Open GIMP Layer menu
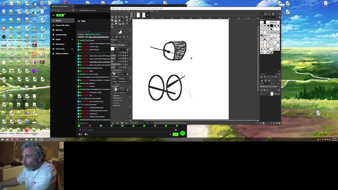Screen dimensions: 338x190 point(133,11)
